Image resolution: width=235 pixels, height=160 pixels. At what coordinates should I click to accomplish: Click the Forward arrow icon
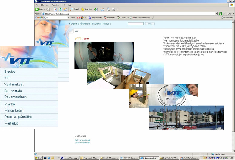pos(48,9)
